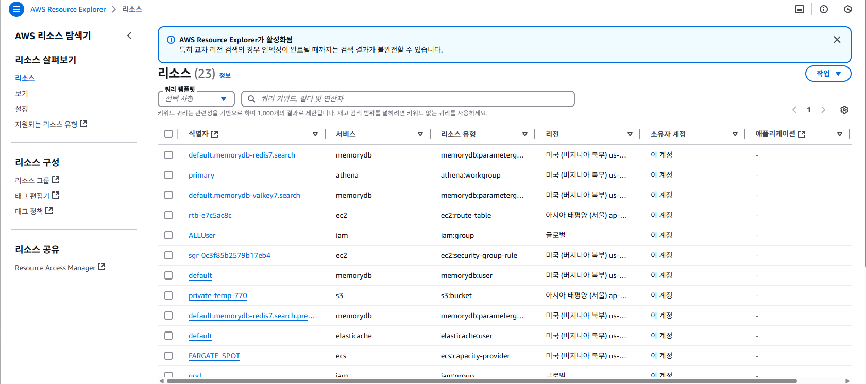866x384 pixels.
Task: Open the 작업 actions dropdown button
Action: pos(828,74)
